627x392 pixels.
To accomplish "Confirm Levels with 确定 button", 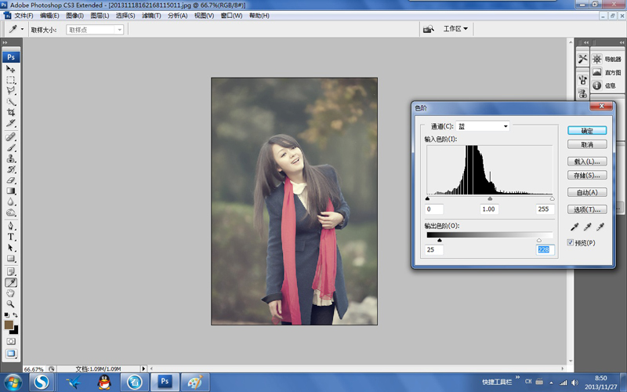I will click(x=587, y=131).
